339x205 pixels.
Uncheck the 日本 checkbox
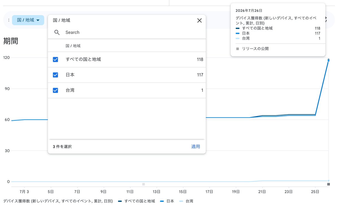(56, 75)
